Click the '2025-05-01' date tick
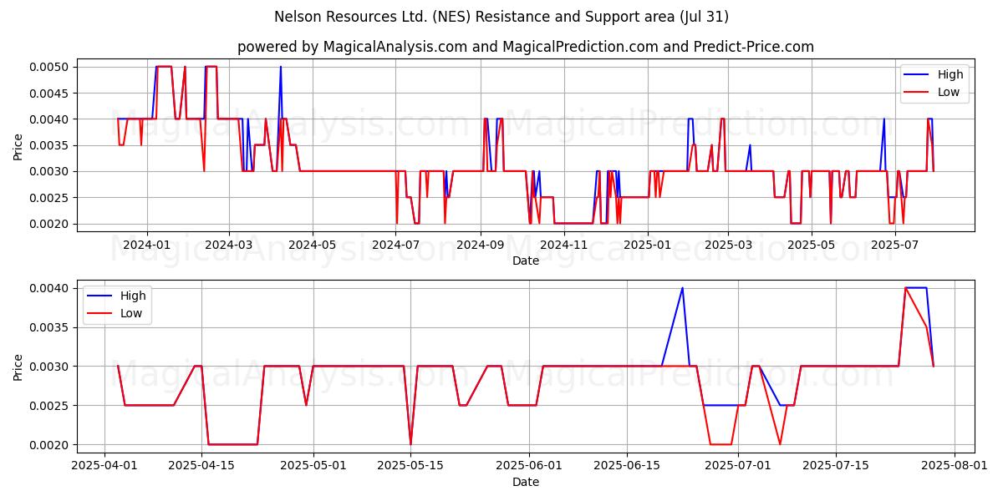The height and width of the screenshot is (501, 1003). point(313,466)
